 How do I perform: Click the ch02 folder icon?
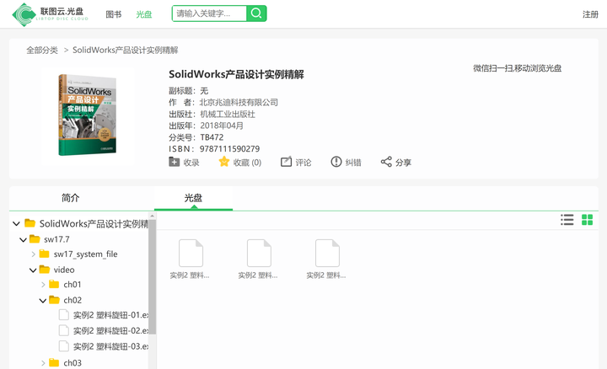[x=54, y=300]
